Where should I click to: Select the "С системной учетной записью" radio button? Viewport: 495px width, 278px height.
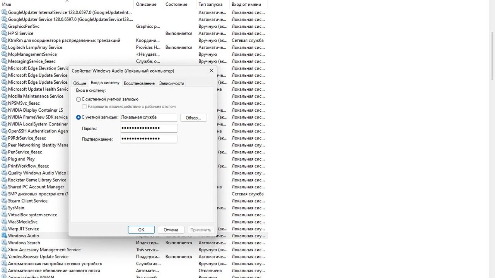79,99
